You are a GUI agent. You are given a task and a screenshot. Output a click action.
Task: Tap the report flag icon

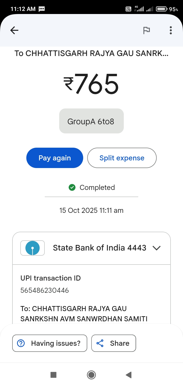146,31
